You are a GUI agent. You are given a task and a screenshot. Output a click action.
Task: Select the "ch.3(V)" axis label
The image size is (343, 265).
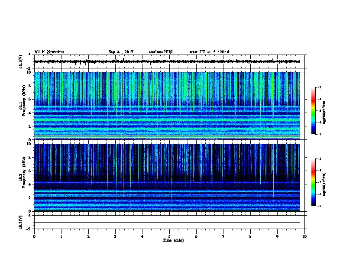20,222
